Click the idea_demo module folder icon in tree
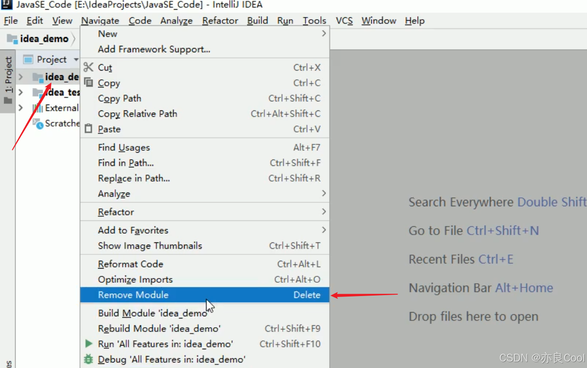This screenshot has width=587, height=368. tap(38, 77)
